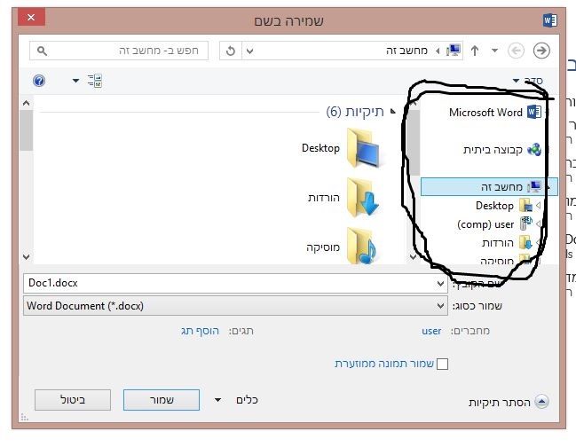Click הסתר תיקיות hide folders button

(509, 403)
